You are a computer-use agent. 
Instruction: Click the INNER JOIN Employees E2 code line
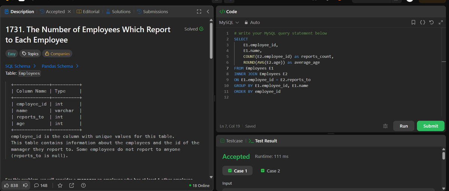coord(260,74)
